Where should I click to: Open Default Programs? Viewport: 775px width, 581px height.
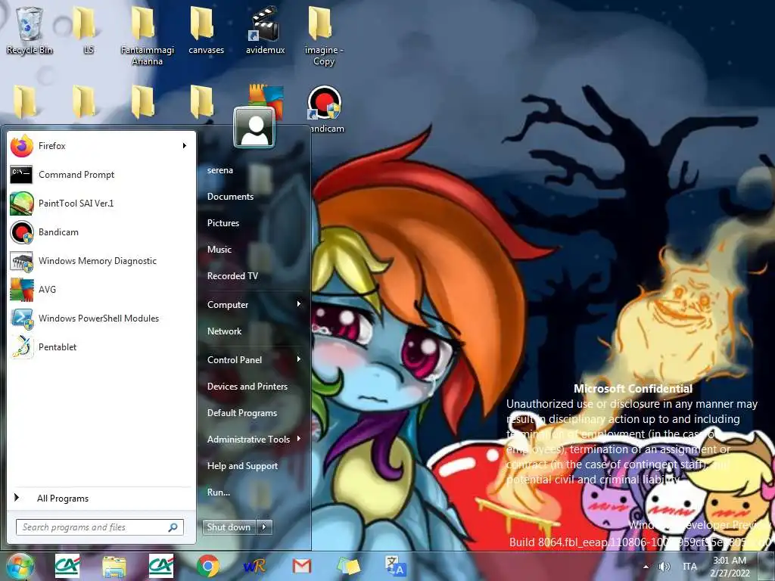(241, 413)
